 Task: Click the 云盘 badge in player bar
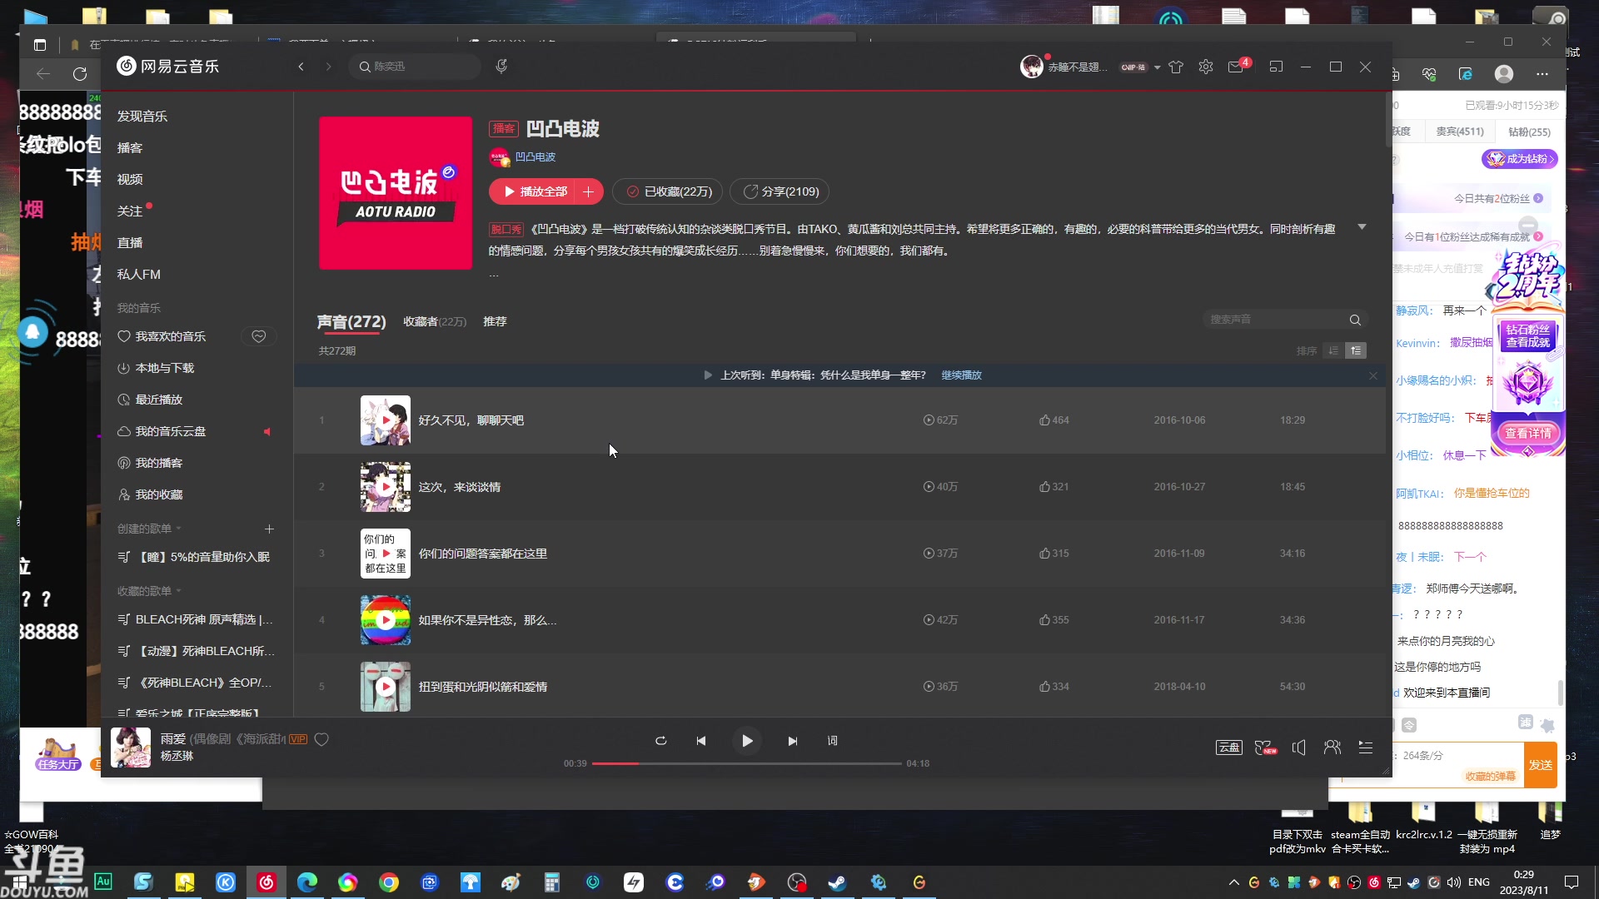coord(1229,748)
